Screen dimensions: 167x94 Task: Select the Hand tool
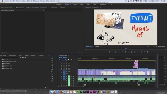pyautogui.click(x=52, y=79)
